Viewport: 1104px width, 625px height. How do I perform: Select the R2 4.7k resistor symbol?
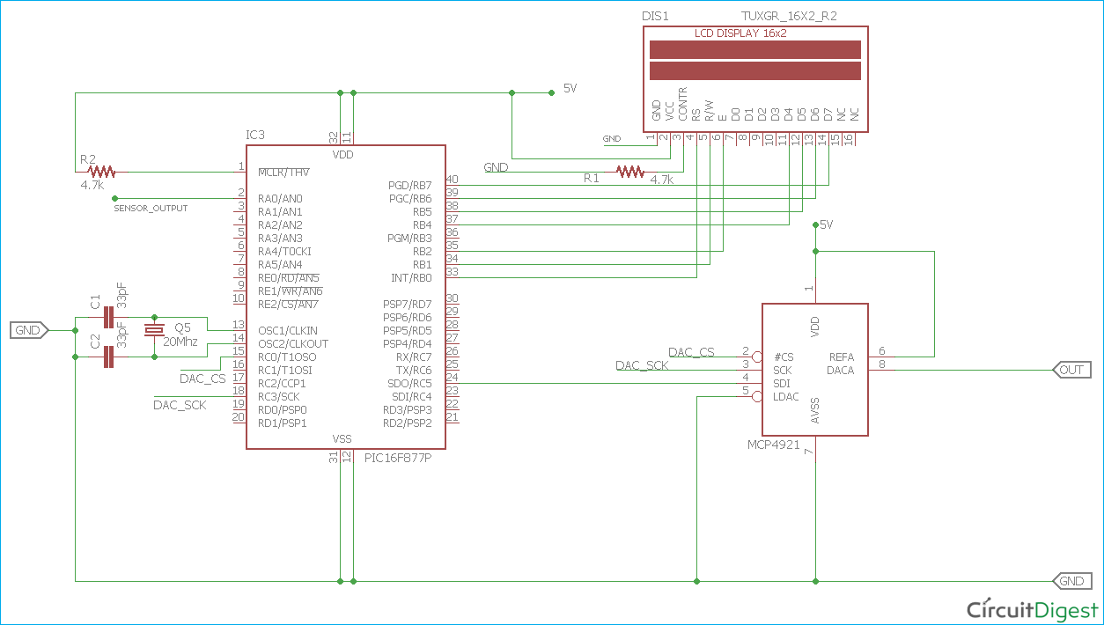click(99, 173)
